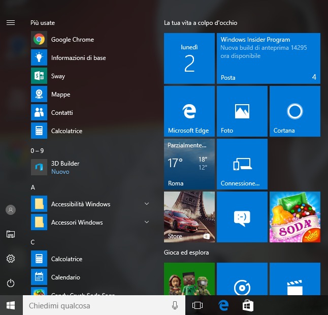Screen dimensions: 328x315
Task: Open the Film & TV clapperboard tile
Action: (x=295, y=279)
